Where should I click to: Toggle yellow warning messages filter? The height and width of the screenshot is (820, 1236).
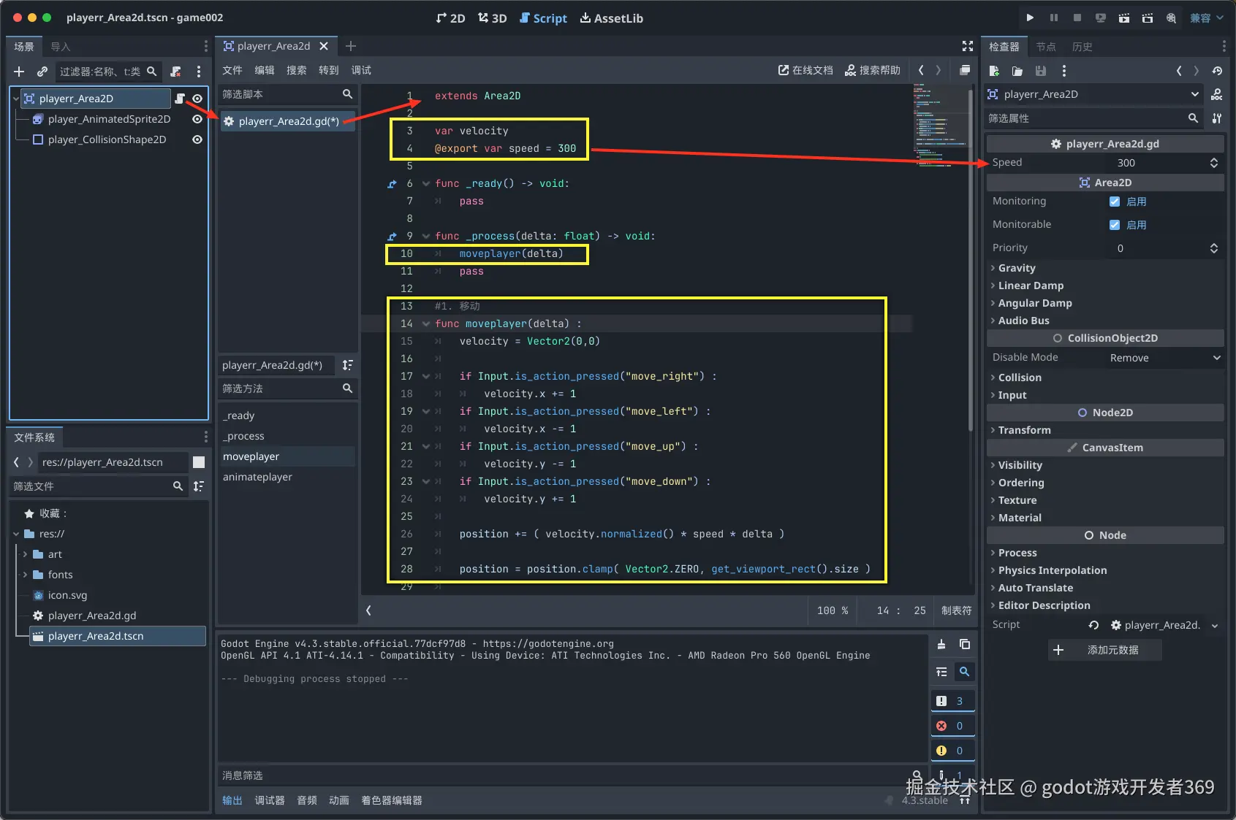click(x=952, y=751)
